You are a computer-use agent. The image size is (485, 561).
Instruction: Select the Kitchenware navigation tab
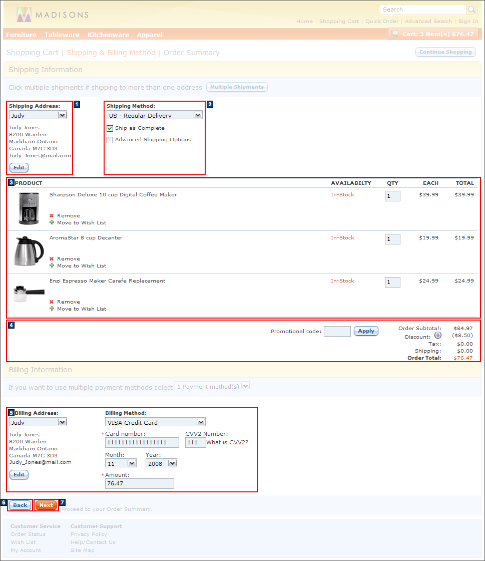[108, 35]
